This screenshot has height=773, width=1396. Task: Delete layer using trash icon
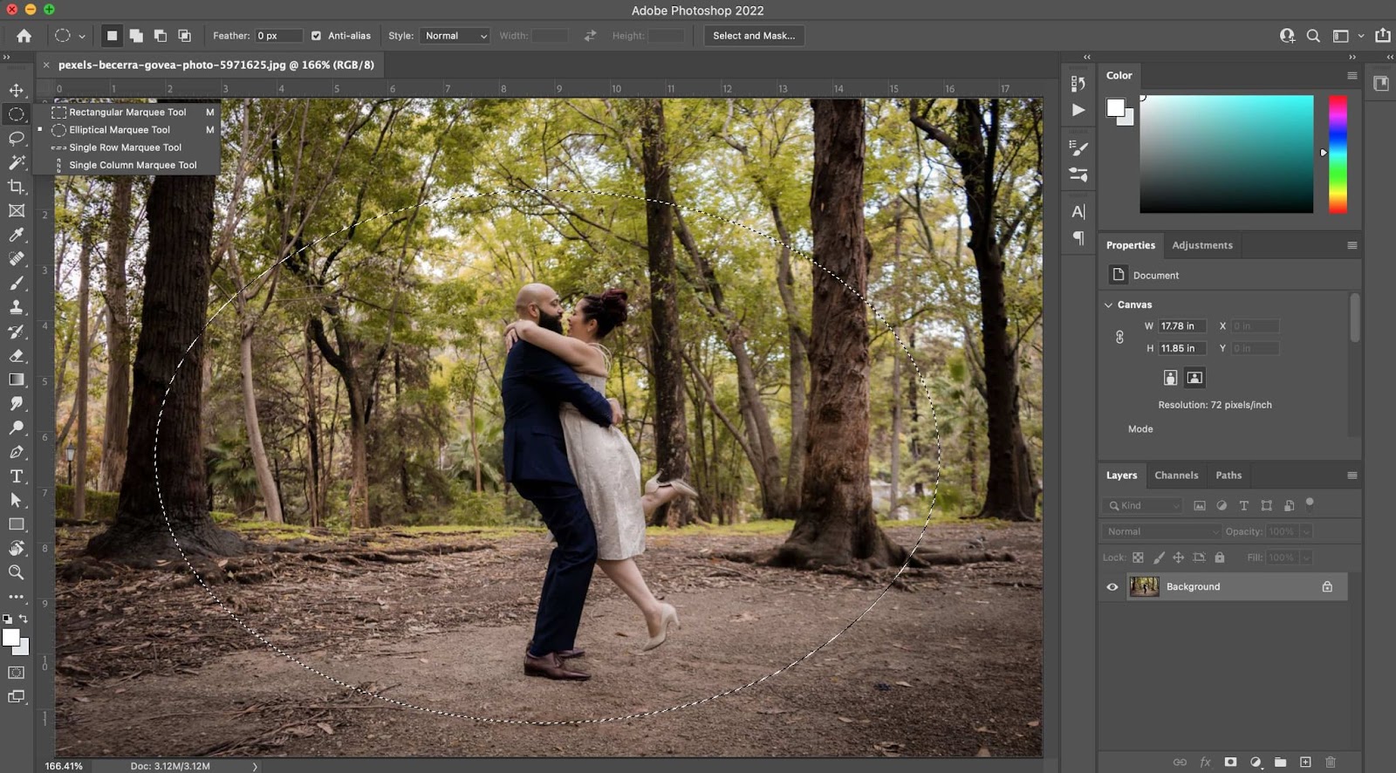(x=1330, y=762)
